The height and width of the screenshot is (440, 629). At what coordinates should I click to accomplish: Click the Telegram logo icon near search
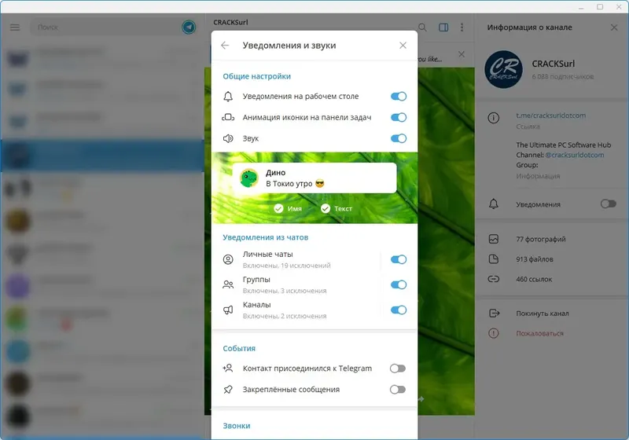click(189, 27)
